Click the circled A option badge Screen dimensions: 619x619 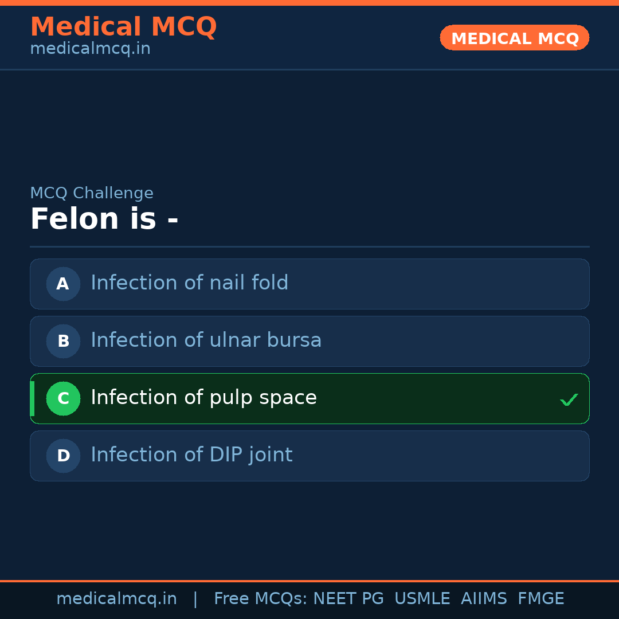coord(63,284)
